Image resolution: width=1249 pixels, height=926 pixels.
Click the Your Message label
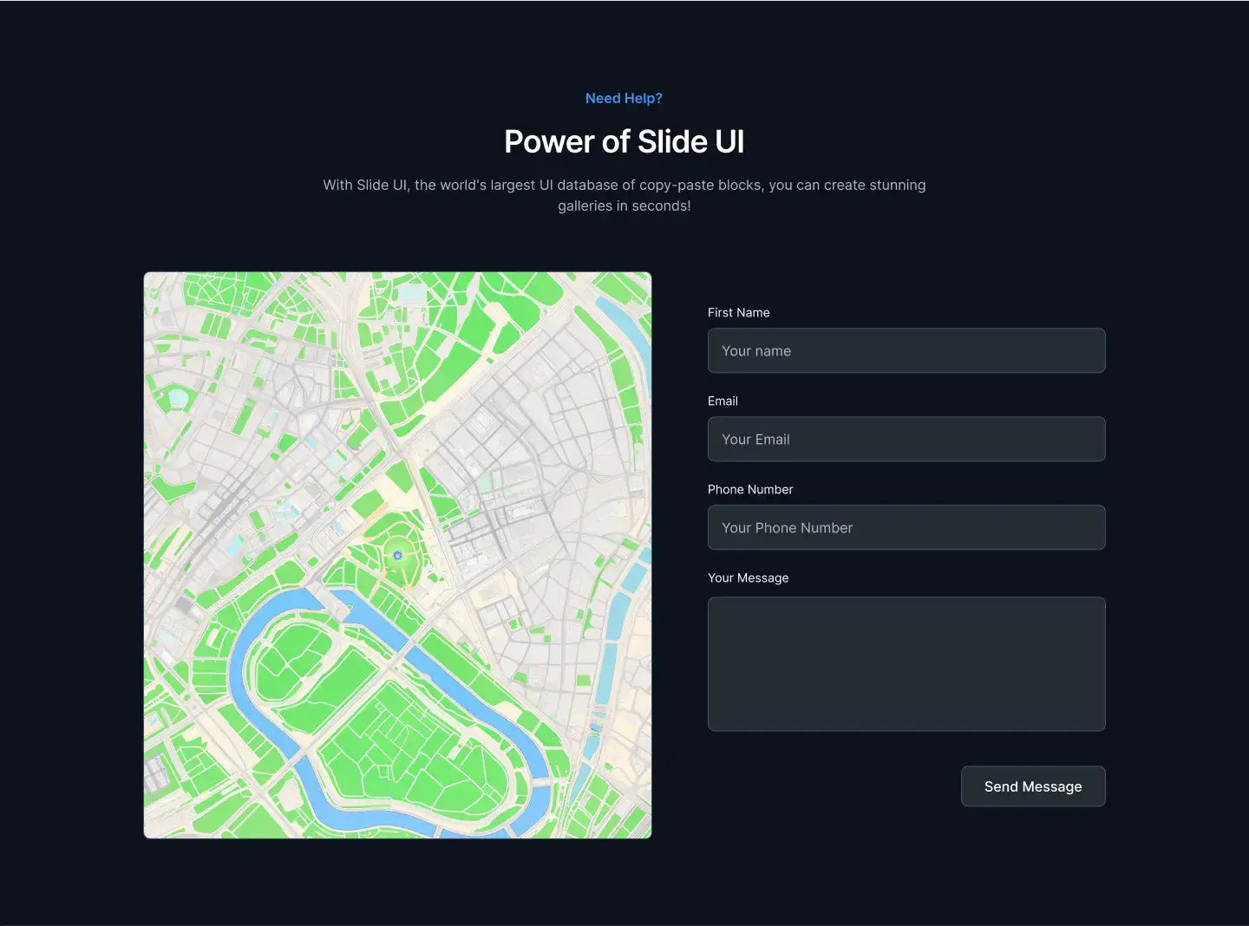pyautogui.click(x=749, y=577)
